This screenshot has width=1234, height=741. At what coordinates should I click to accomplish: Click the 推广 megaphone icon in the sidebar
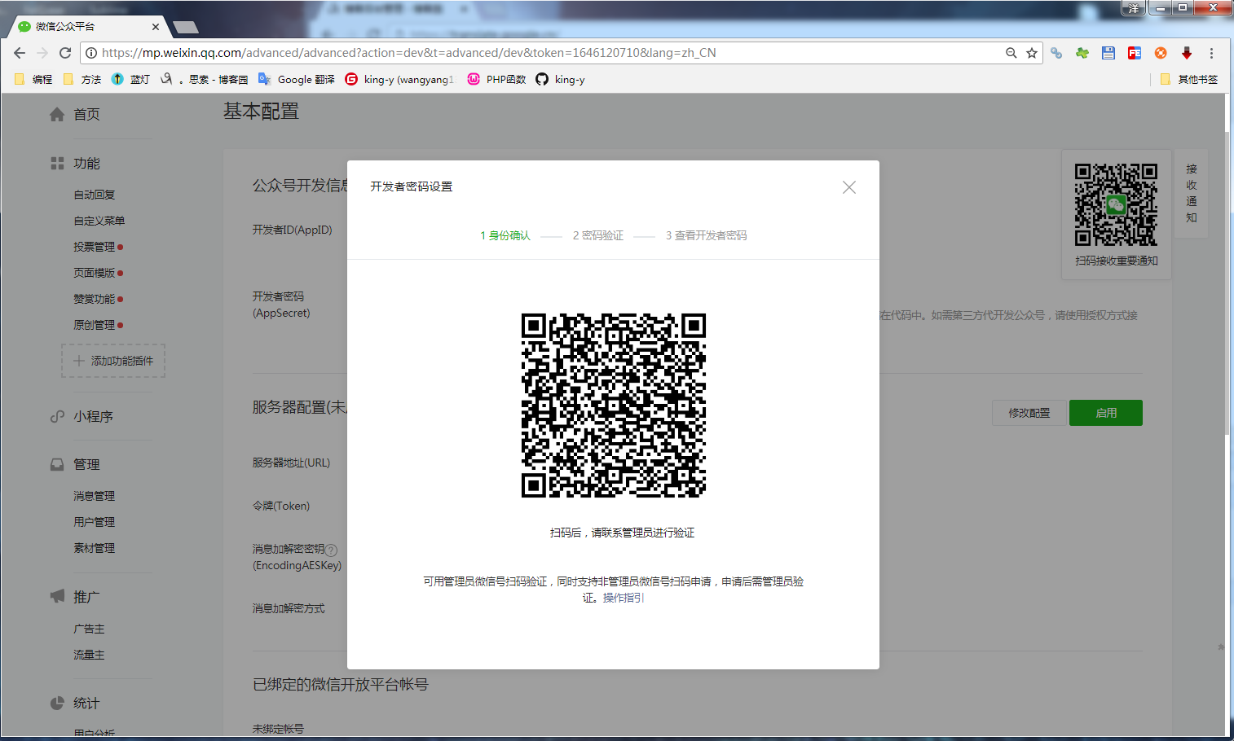click(x=57, y=596)
